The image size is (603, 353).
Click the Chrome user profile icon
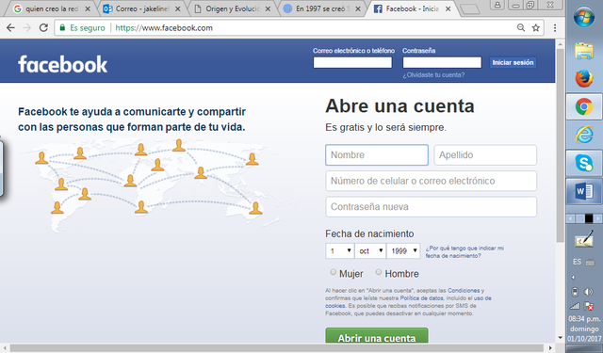(x=497, y=5)
